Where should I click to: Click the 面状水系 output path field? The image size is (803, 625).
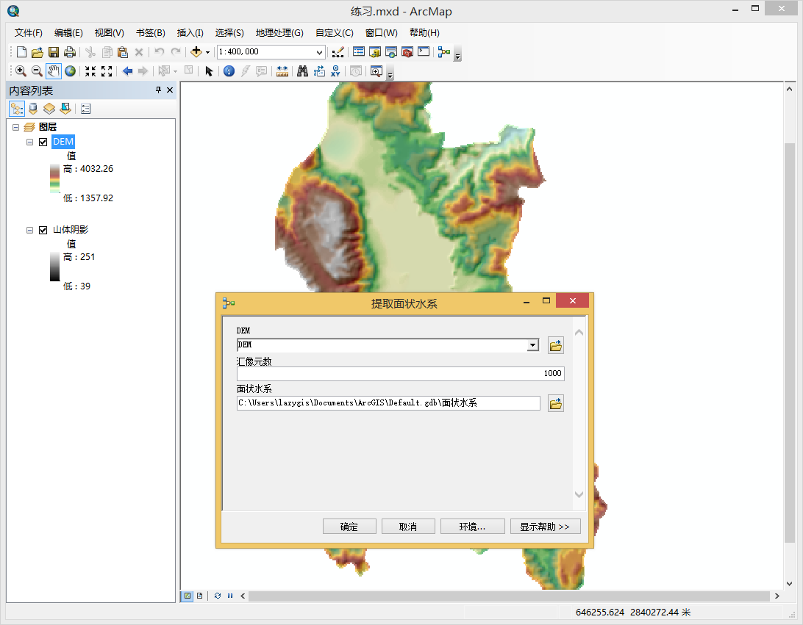click(x=388, y=403)
